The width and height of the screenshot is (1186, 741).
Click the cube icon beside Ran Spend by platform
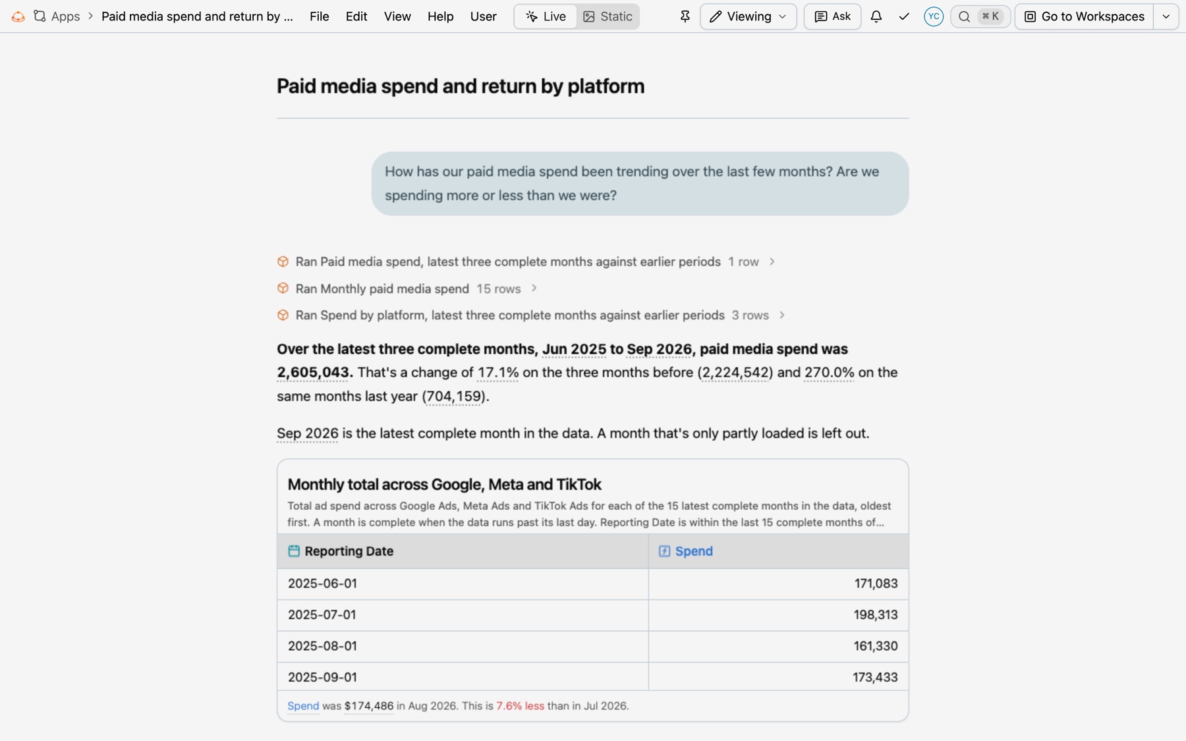pos(283,315)
